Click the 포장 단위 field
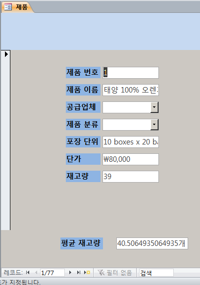Viewport: 200px width, 285px height. click(x=131, y=142)
